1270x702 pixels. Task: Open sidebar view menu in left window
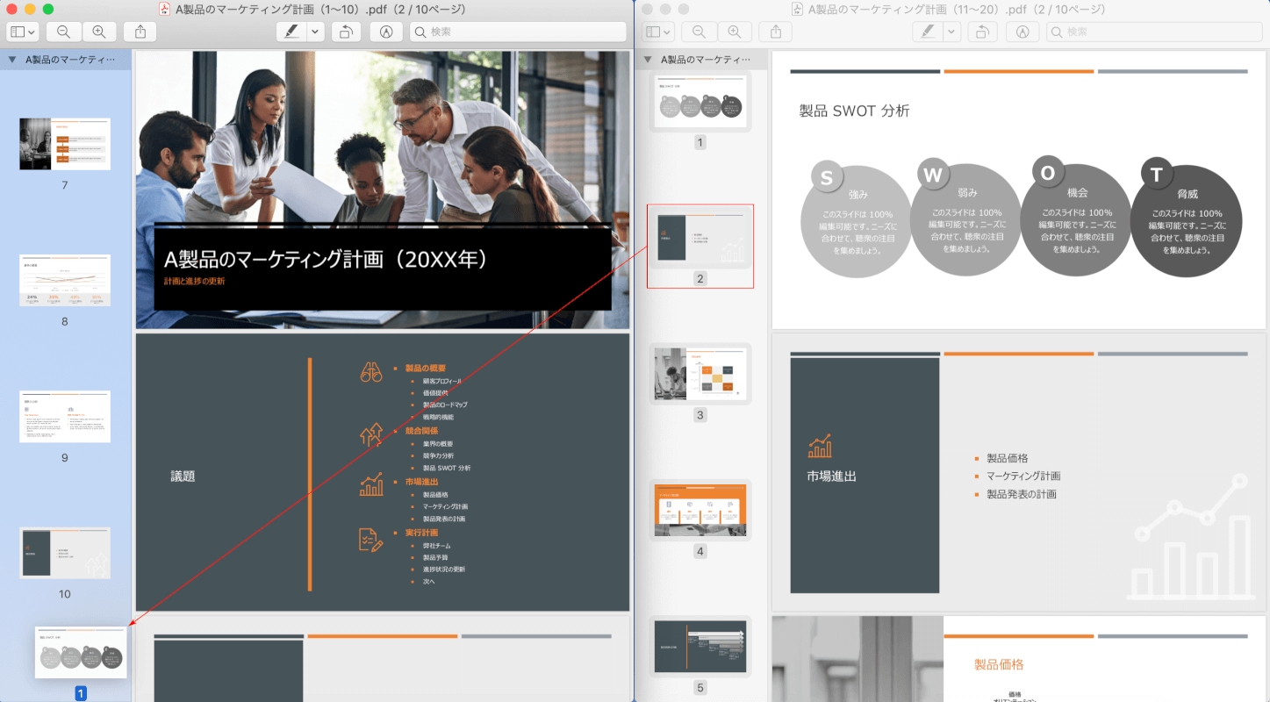point(23,32)
